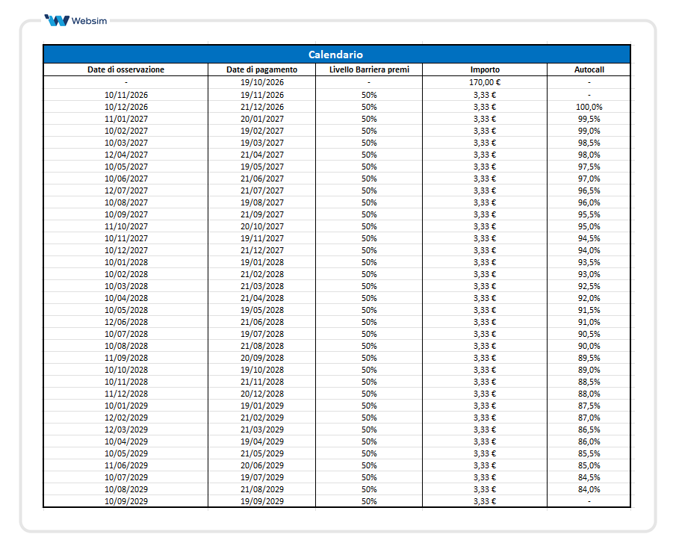Click the 90,0% autocall value
The image size is (676, 552).
[x=589, y=346]
